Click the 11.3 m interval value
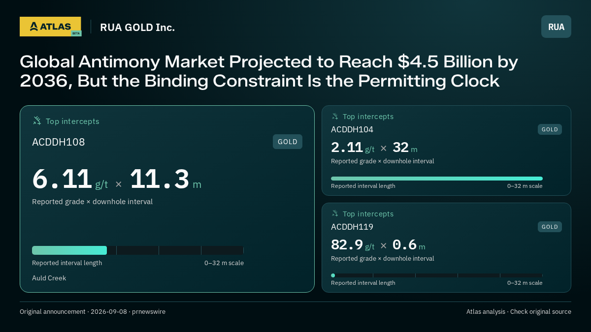The width and height of the screenshot is (591, 332). [166, 179]
